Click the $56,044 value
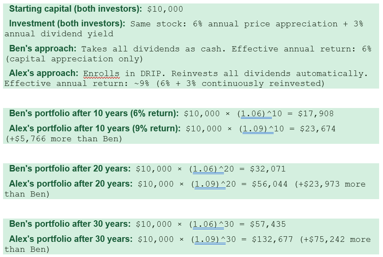Image resolution: width=383 pixels, height=257 pixels. coord(270,184)
